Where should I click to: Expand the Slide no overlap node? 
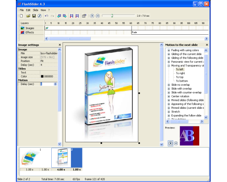169,85
